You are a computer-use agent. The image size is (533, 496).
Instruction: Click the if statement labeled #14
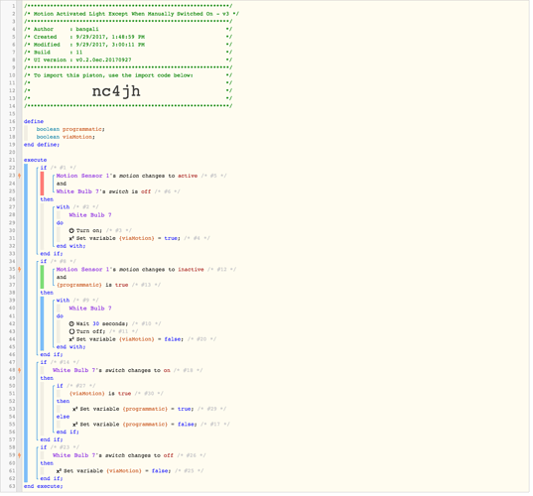(x=60, y=362)
